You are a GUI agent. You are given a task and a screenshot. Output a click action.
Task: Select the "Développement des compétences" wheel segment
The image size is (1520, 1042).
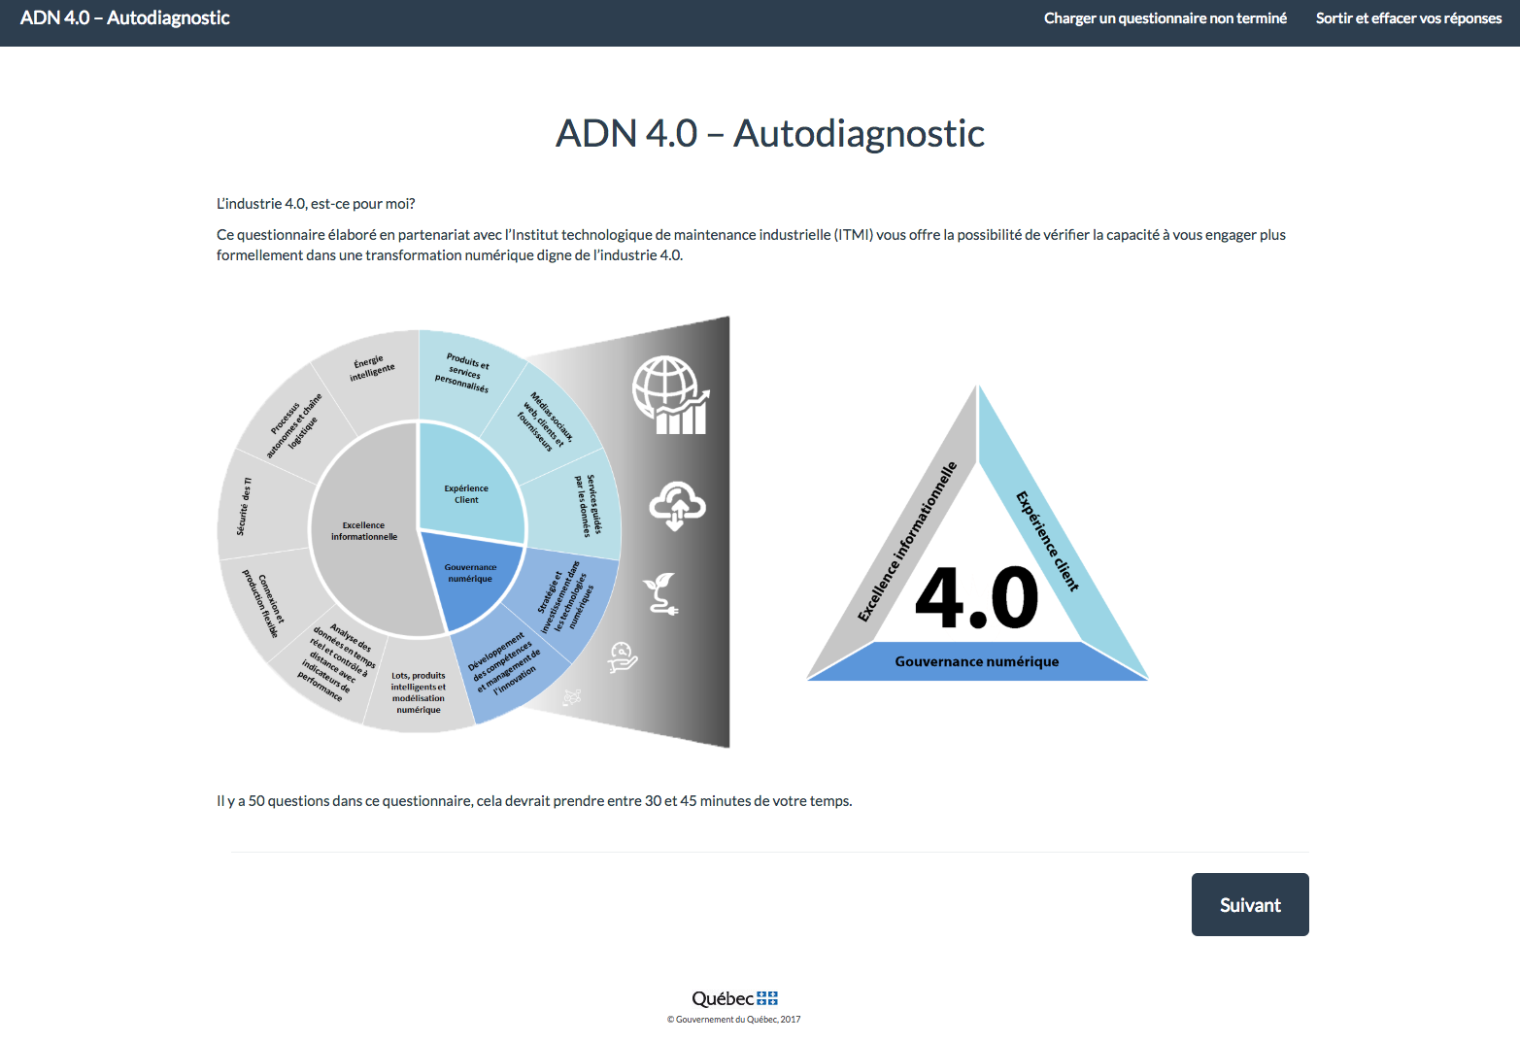coord(507,666)
